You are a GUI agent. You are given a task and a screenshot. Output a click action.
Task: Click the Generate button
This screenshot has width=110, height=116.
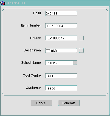pyautogui.click(x=69, y=103)
